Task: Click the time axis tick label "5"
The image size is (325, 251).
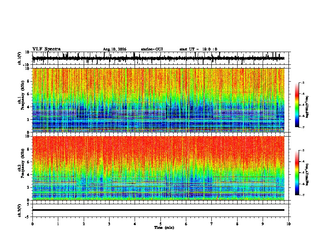Action: (x=160, y=224)
